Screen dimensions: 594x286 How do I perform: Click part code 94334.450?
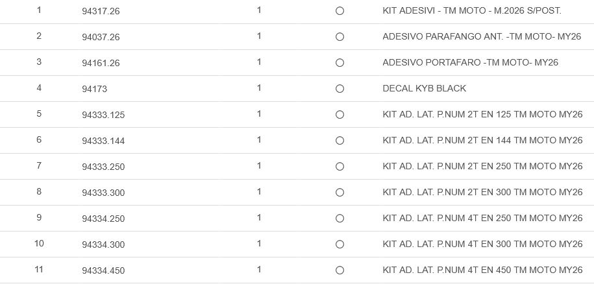pyautogui.click(x=103, y=270)
